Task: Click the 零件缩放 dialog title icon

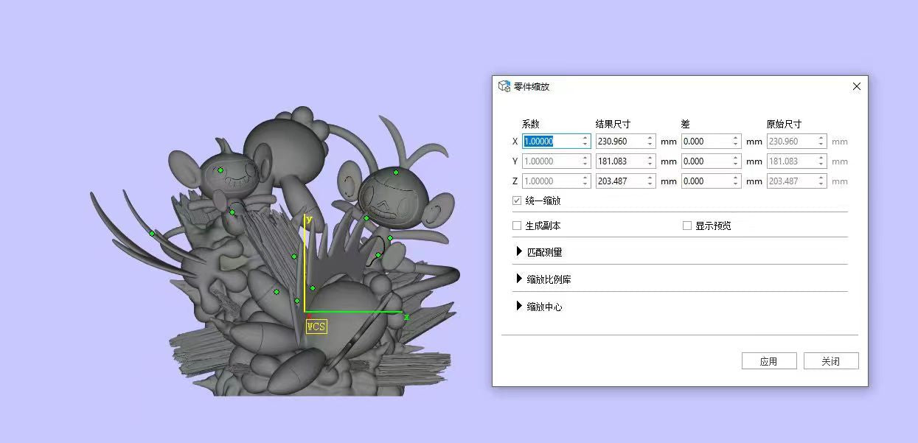Action: coord(504,86)
